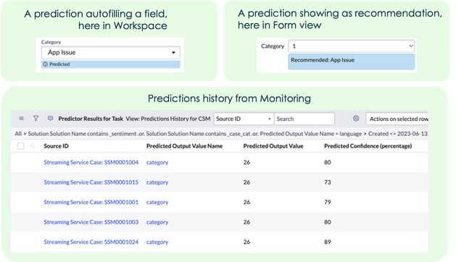Click the All breadcrumb filter
Viewport: 456px width, 262px height.
click(x=18, y=134)
